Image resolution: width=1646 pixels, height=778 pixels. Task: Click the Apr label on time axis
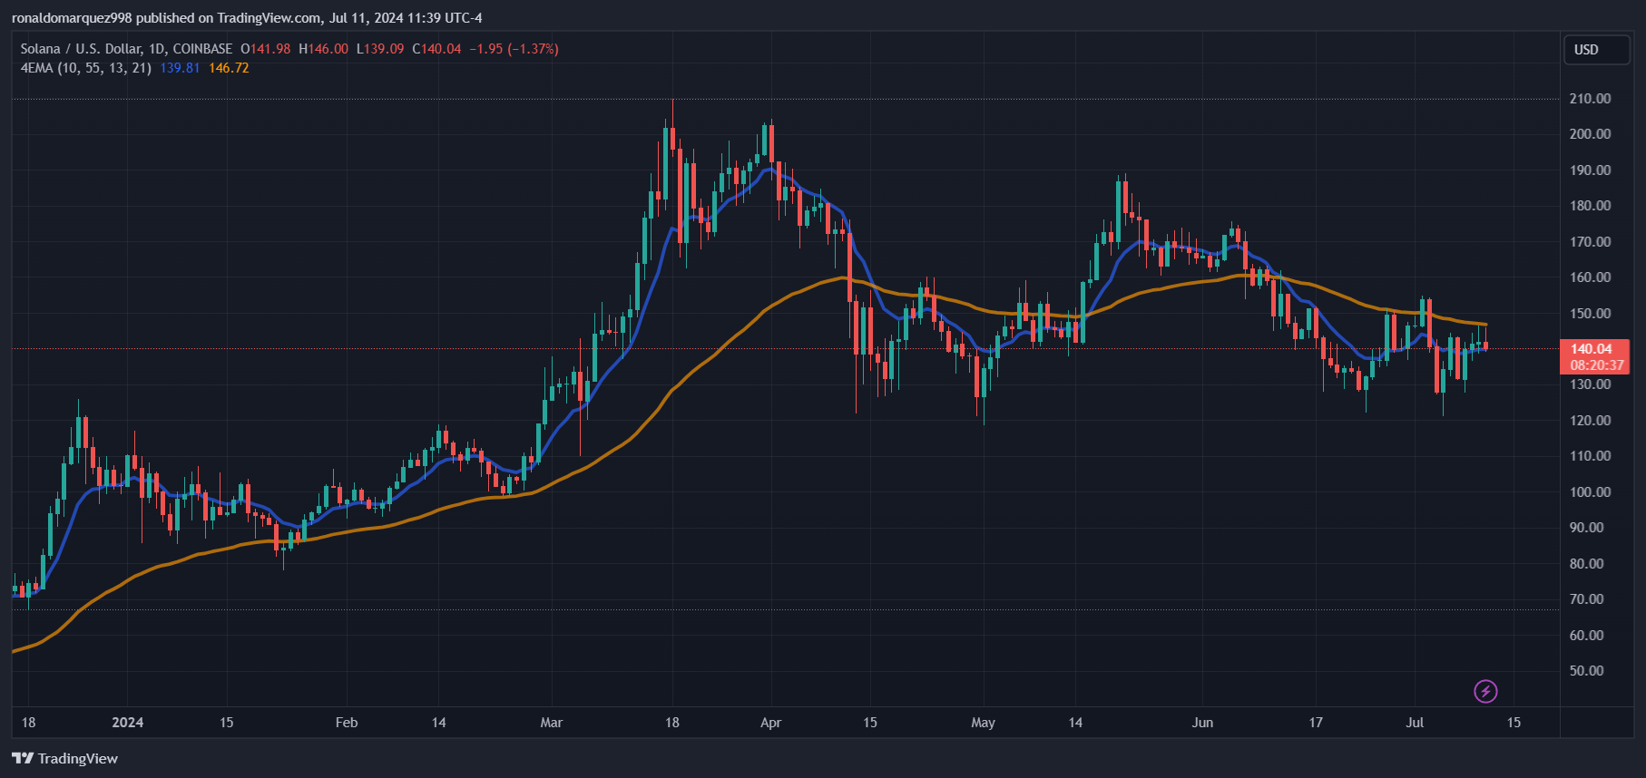pos(770,723)
